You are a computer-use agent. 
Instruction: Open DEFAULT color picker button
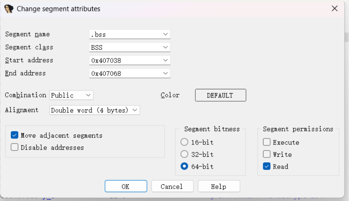pyautogui.click(x=221, y=95)
